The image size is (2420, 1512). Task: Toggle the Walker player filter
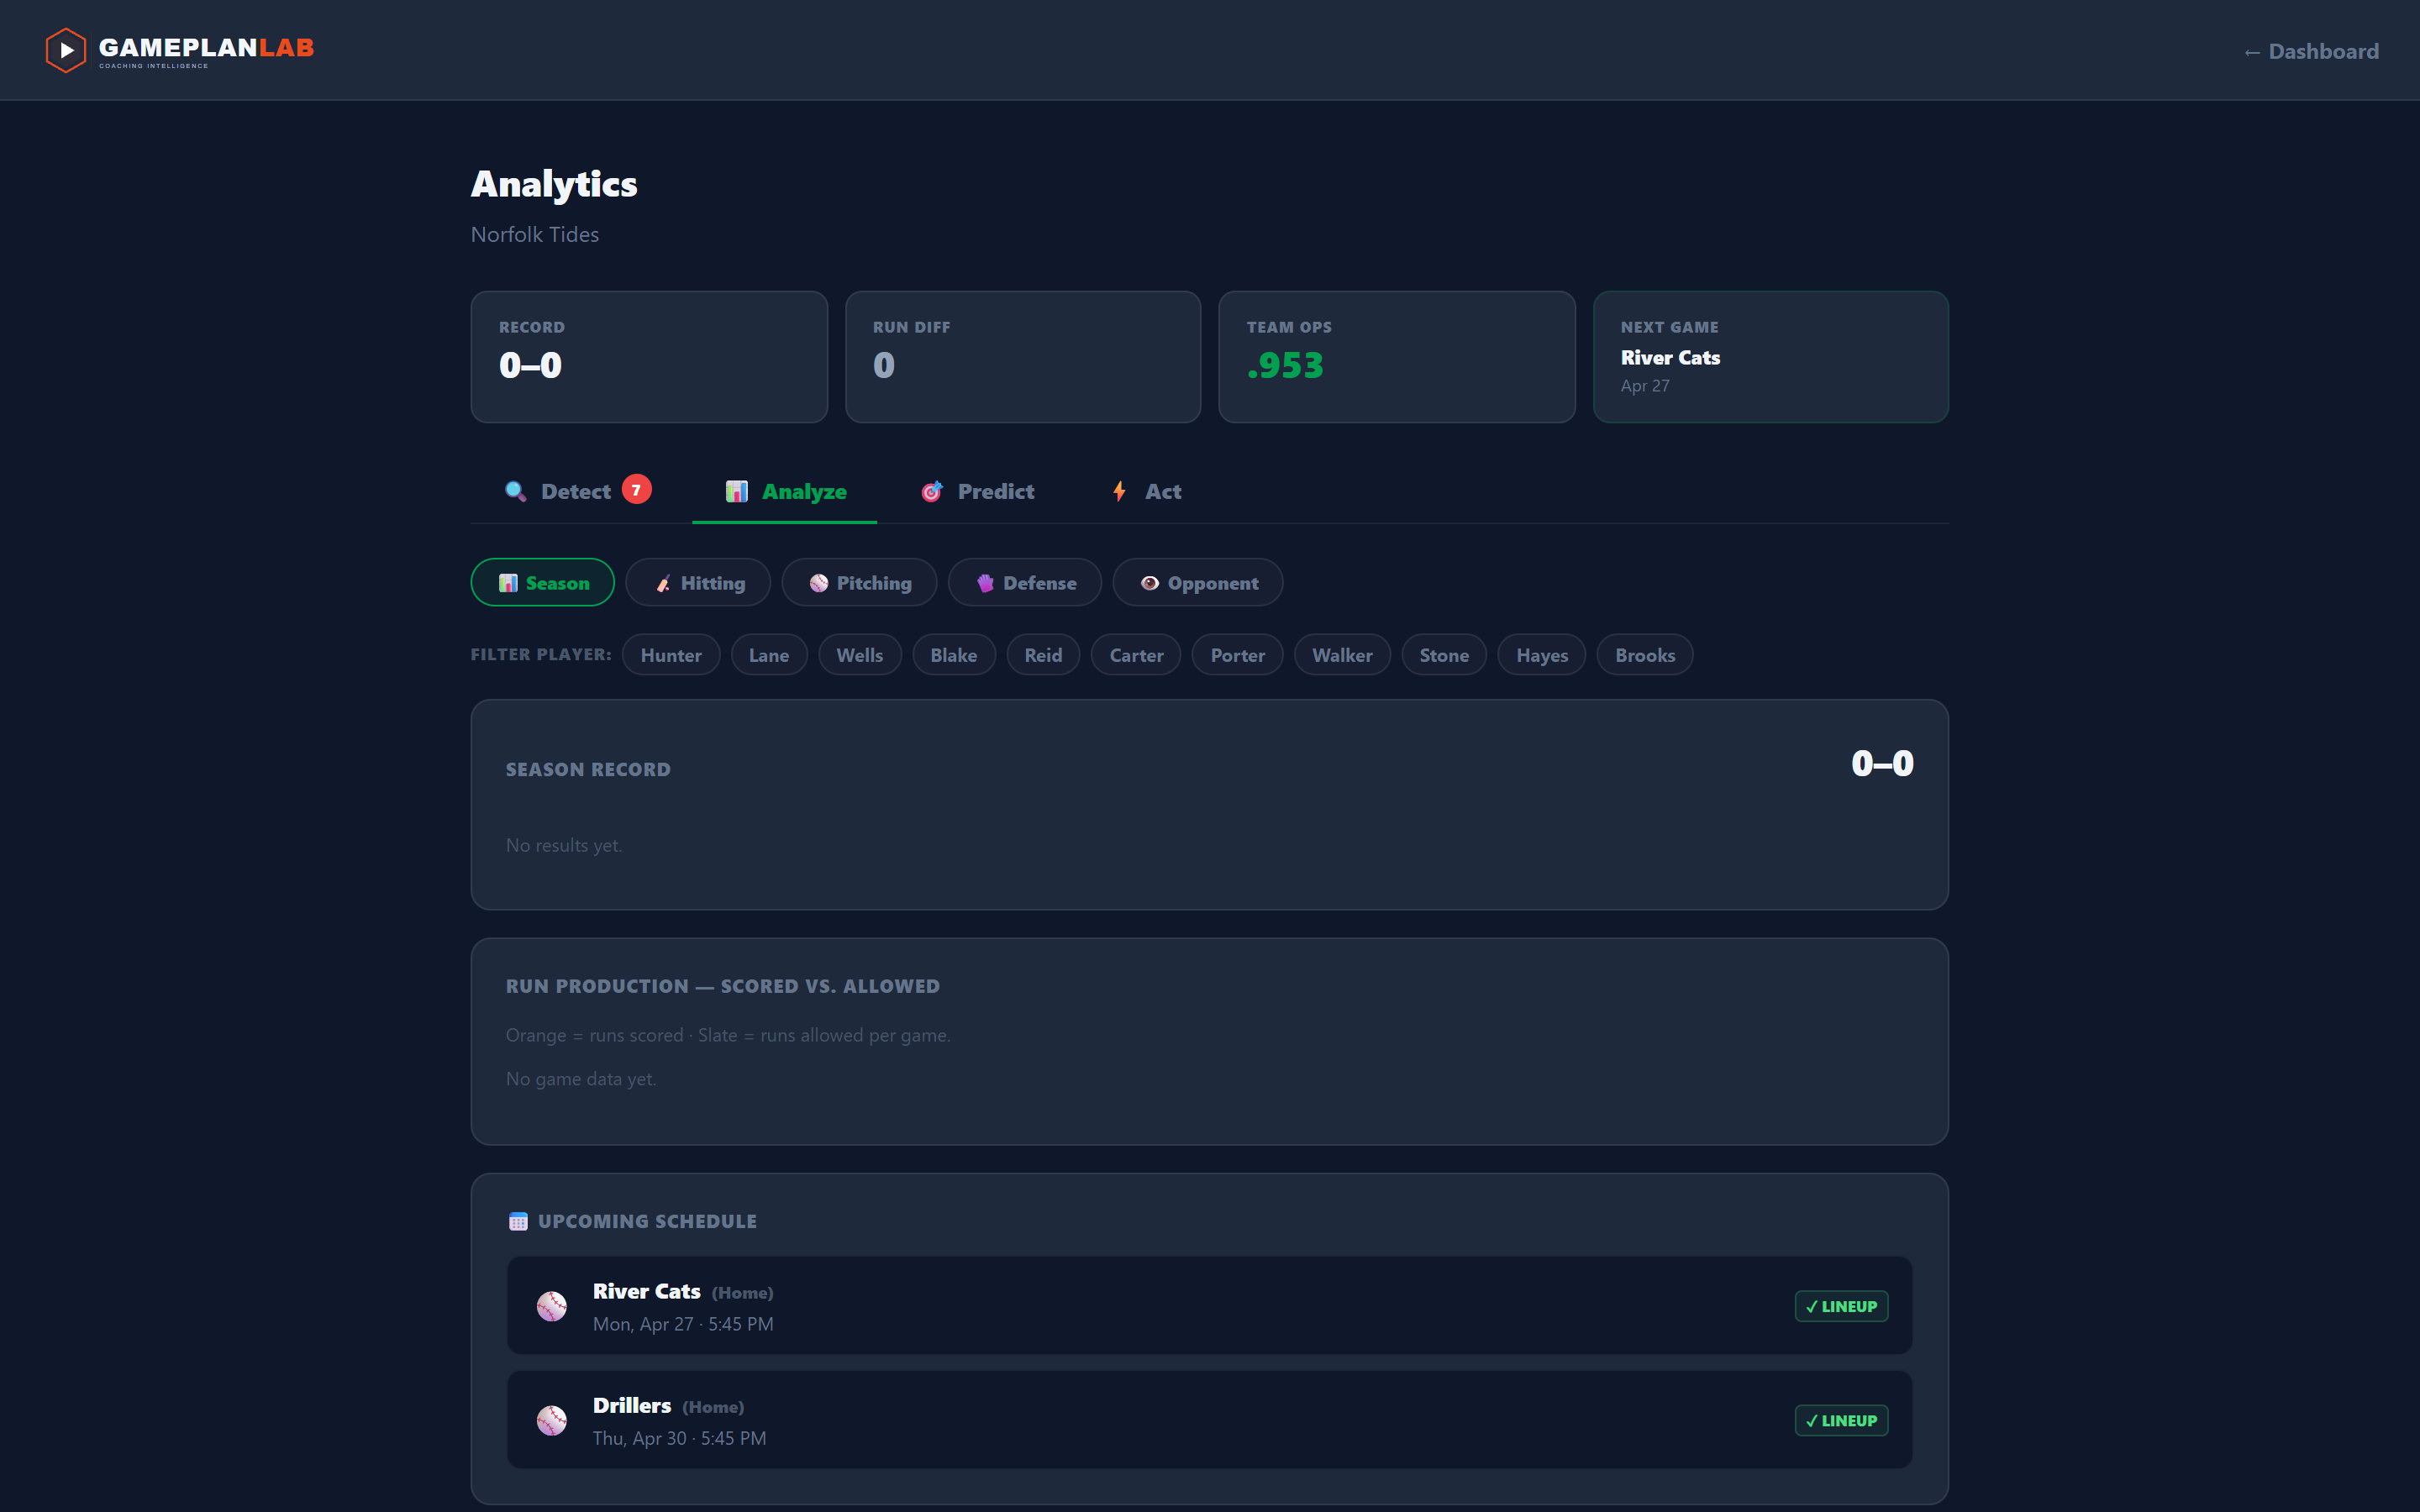[1342, 655]
